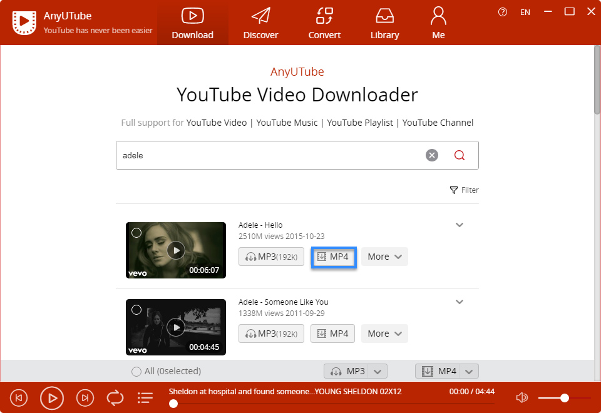Open More formats for Adele - Hello
Screen dimensions: 601x413
384,257
